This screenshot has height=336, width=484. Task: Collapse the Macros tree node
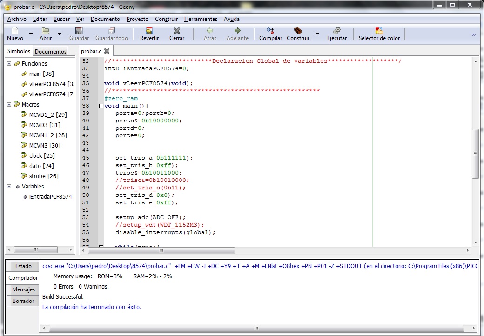[x=9, y=105]
